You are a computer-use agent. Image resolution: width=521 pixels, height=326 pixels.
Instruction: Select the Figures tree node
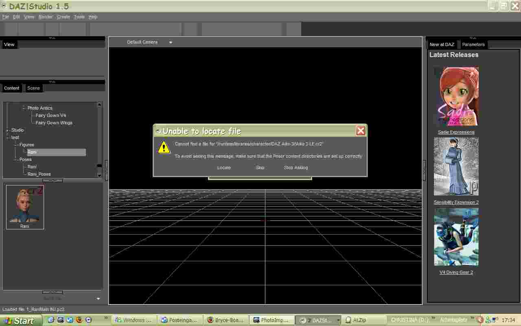27,145
